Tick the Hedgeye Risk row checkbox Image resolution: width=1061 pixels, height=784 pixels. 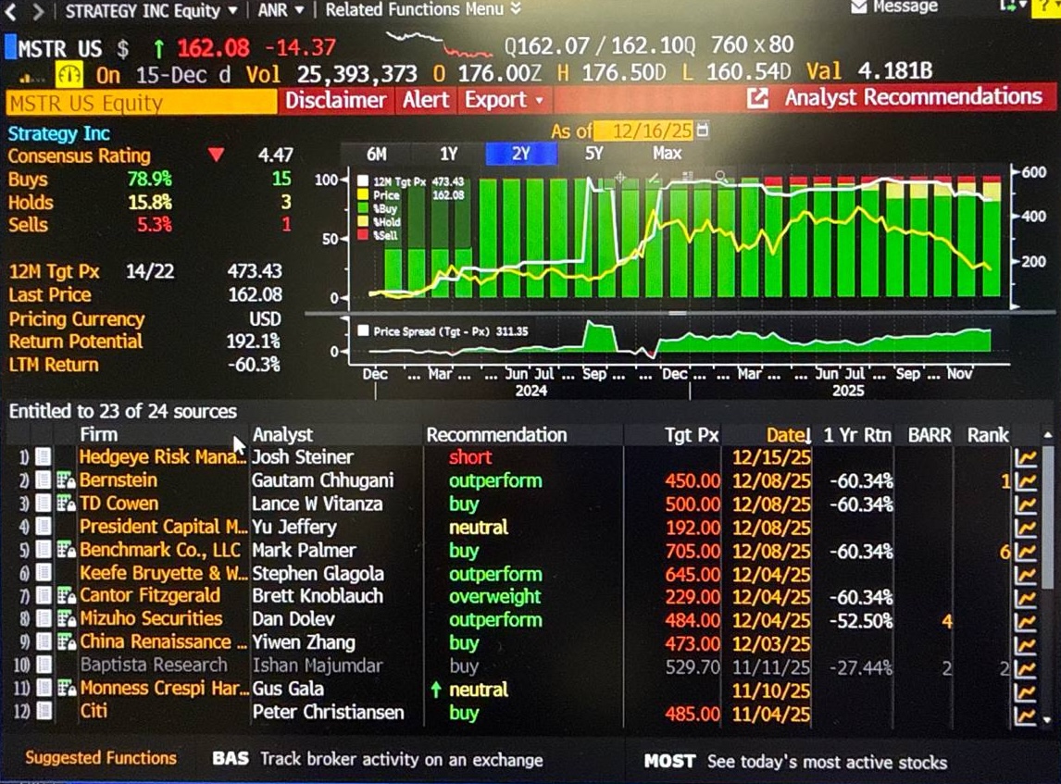(44, 457)
